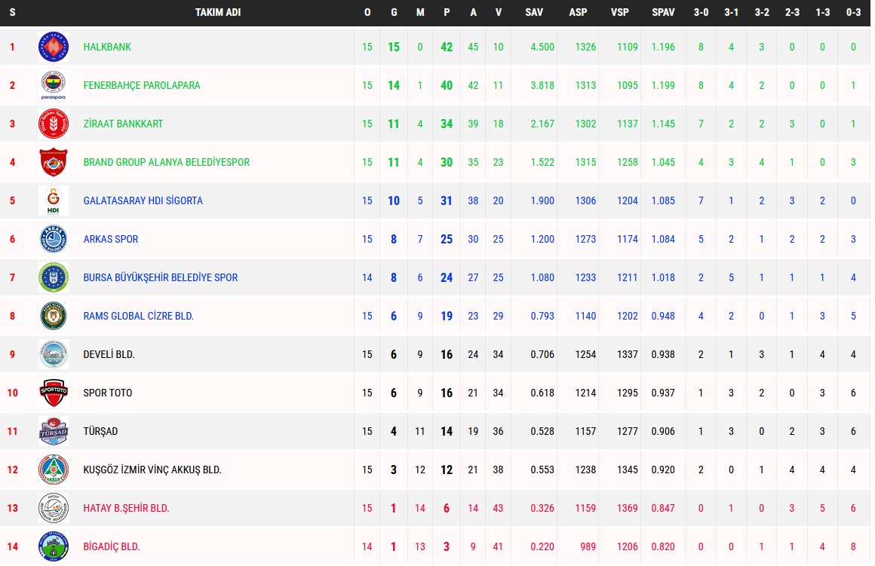
Task: Open the Arkas Spor team logo
Action: [x=54, y=239]
